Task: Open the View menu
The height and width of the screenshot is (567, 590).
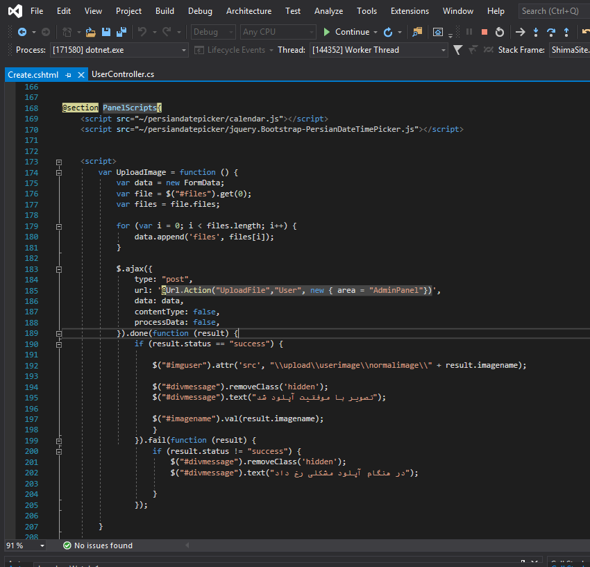Action: 93,11
